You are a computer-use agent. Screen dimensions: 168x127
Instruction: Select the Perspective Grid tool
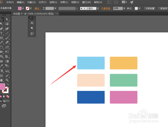point(7,56)
